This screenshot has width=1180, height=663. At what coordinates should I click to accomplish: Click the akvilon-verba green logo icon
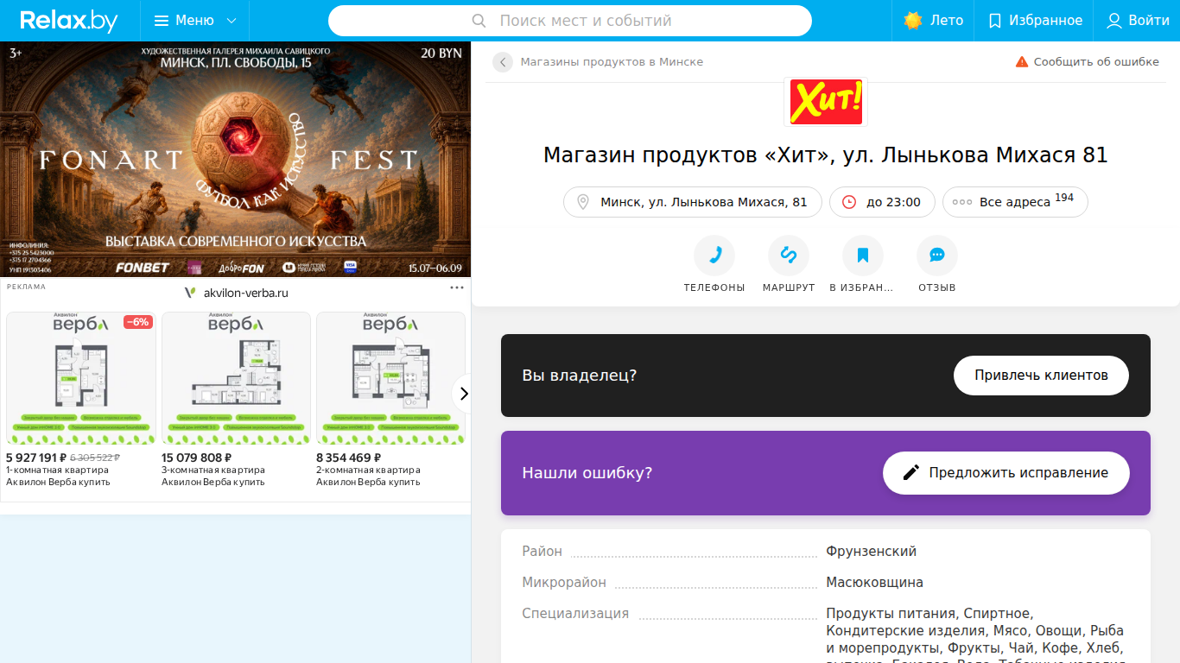(x=190, y=293)
